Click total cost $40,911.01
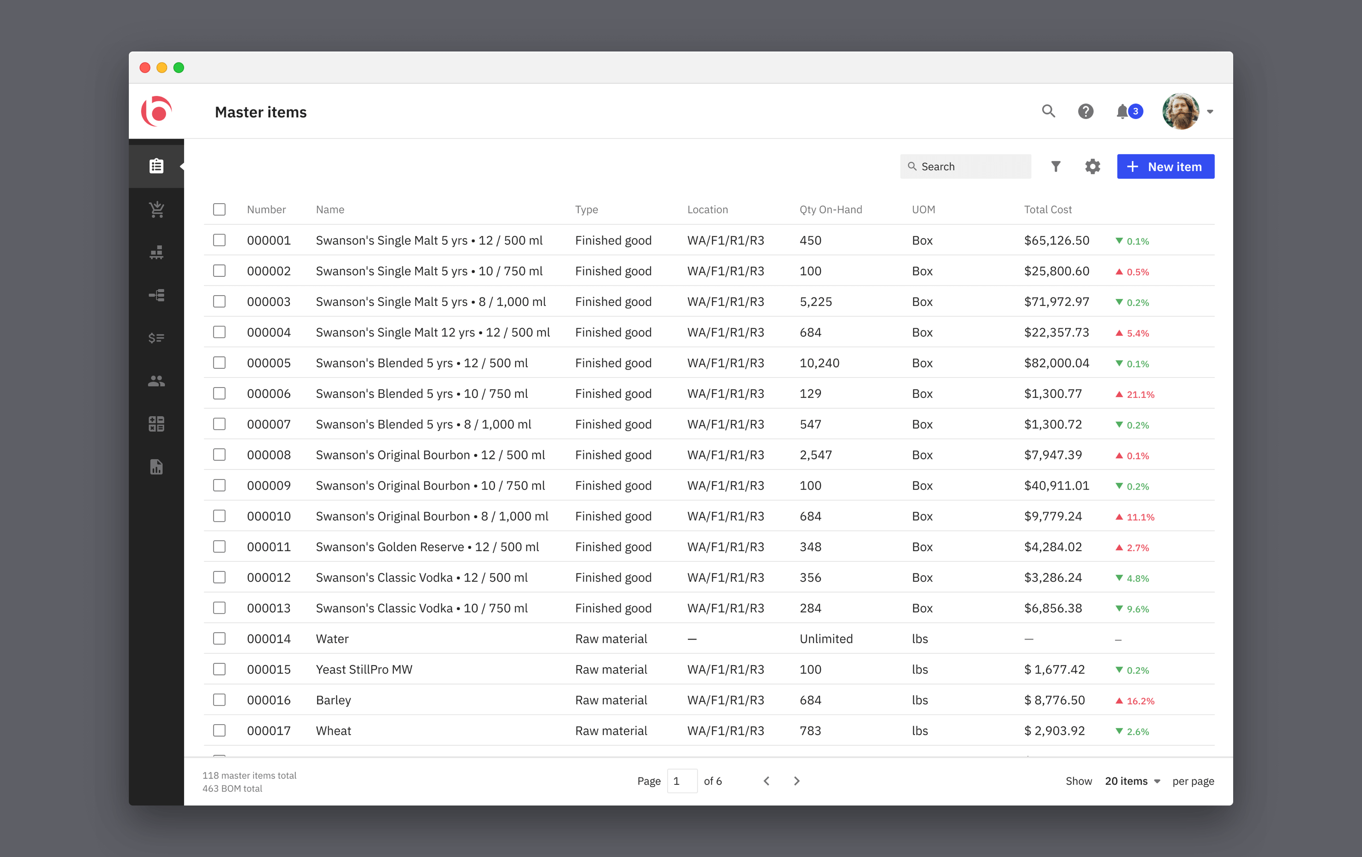The height and width of the screenshot is (857, 1362). (1056, 485)
